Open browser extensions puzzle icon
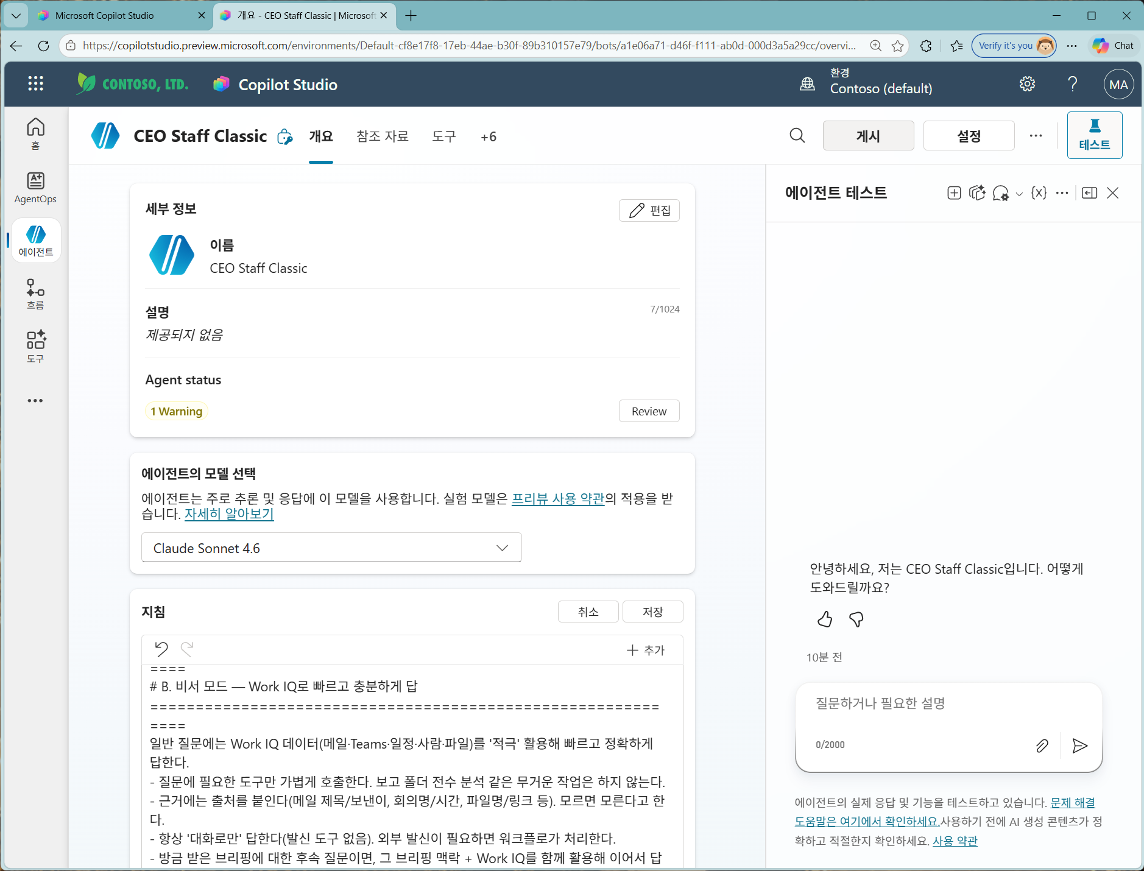This screenshot has height=871, width=1144. tap(926, 46)
